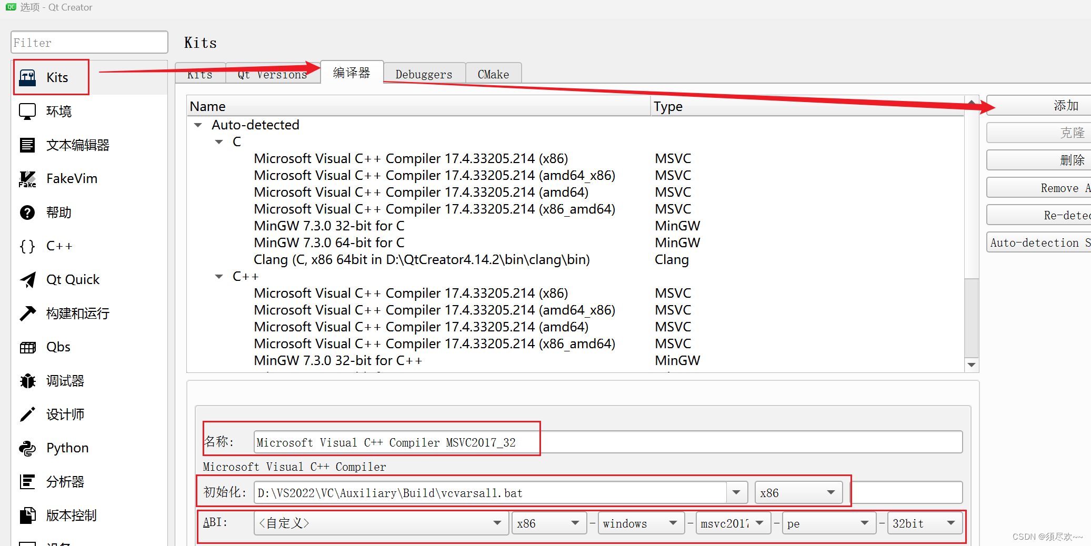The height and width of the screenshot is (546, 1091).
Task: Switch to the Debuggers tab
Action: (x=424, y=74)
